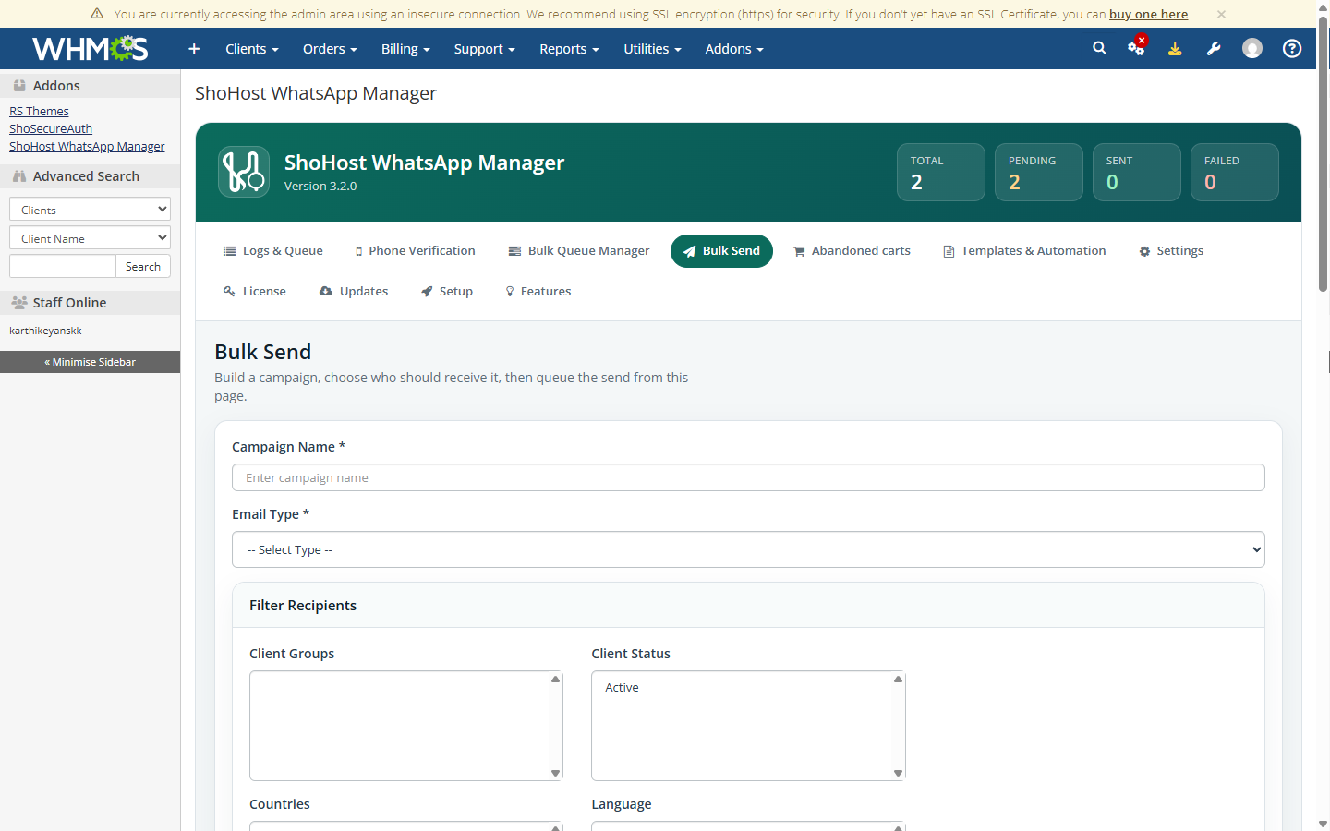Viewport: 1330px width, 831px height.
Task: Open the License tab
Action: point(255,292)
